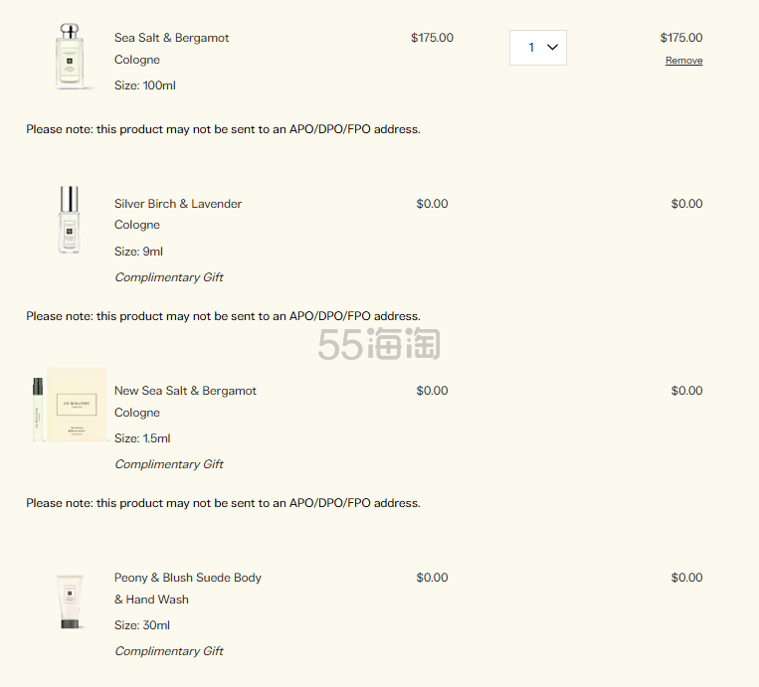
Task: Click the Peony & Blush Suede wash tube thumbnail
Action: (x=70, y=601)
